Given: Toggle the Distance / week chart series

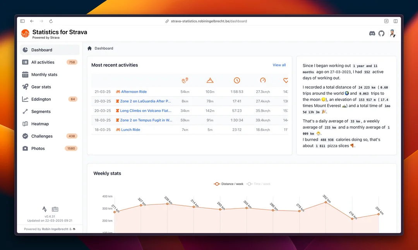Looking at the screenshot, I should tap(228, 184).
